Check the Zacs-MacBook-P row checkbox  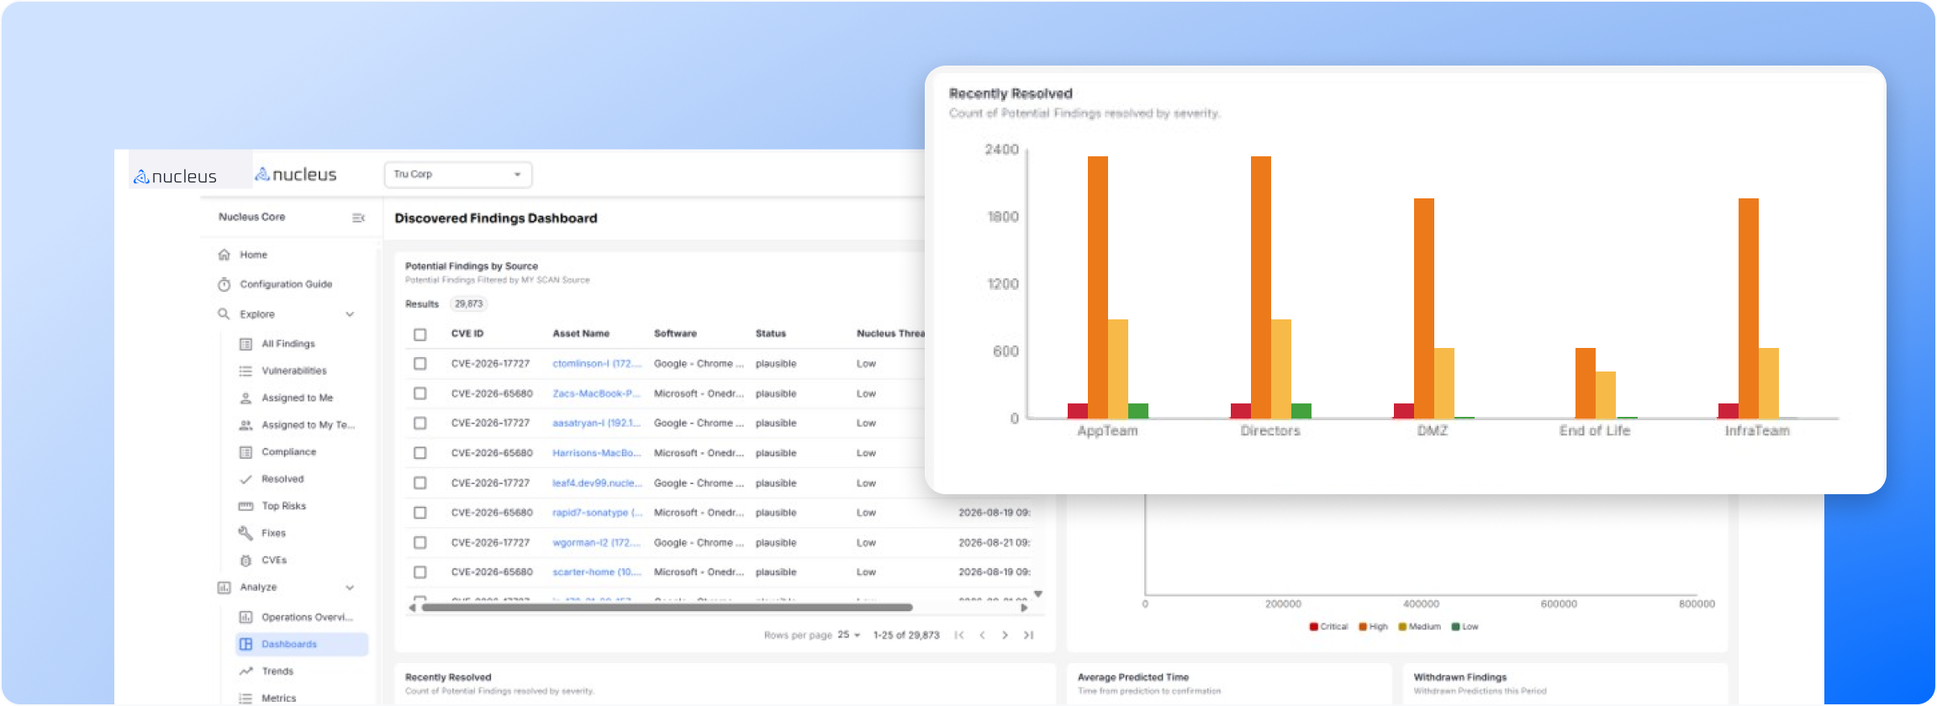tap(420, 393)
